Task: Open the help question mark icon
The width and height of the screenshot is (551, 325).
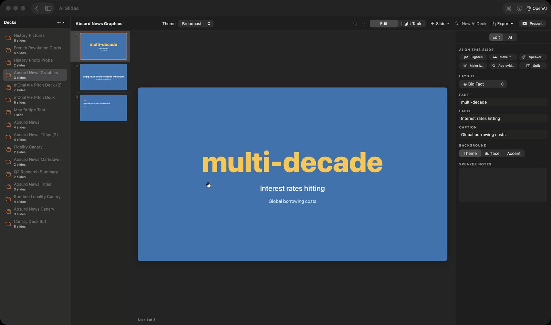Action: tap(519, 8)
